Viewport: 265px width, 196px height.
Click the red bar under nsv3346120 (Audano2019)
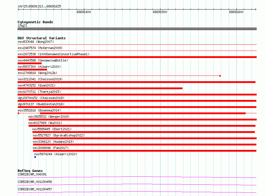click(x=145, y=145)
